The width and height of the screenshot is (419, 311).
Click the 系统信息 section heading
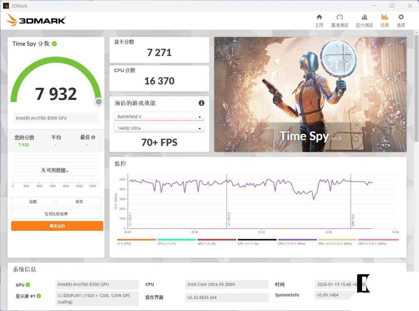click(x=24, y=269)
